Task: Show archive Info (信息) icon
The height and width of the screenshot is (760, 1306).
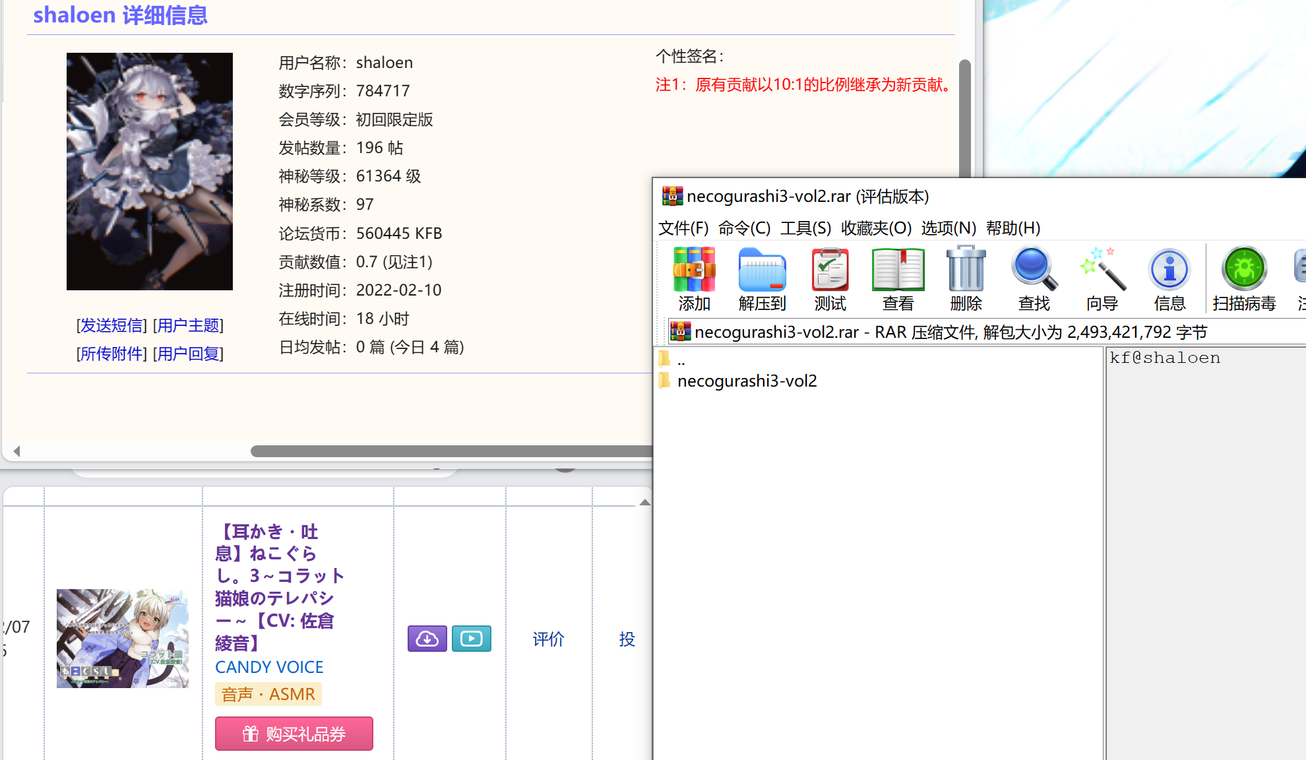Action: point(1169,269)
